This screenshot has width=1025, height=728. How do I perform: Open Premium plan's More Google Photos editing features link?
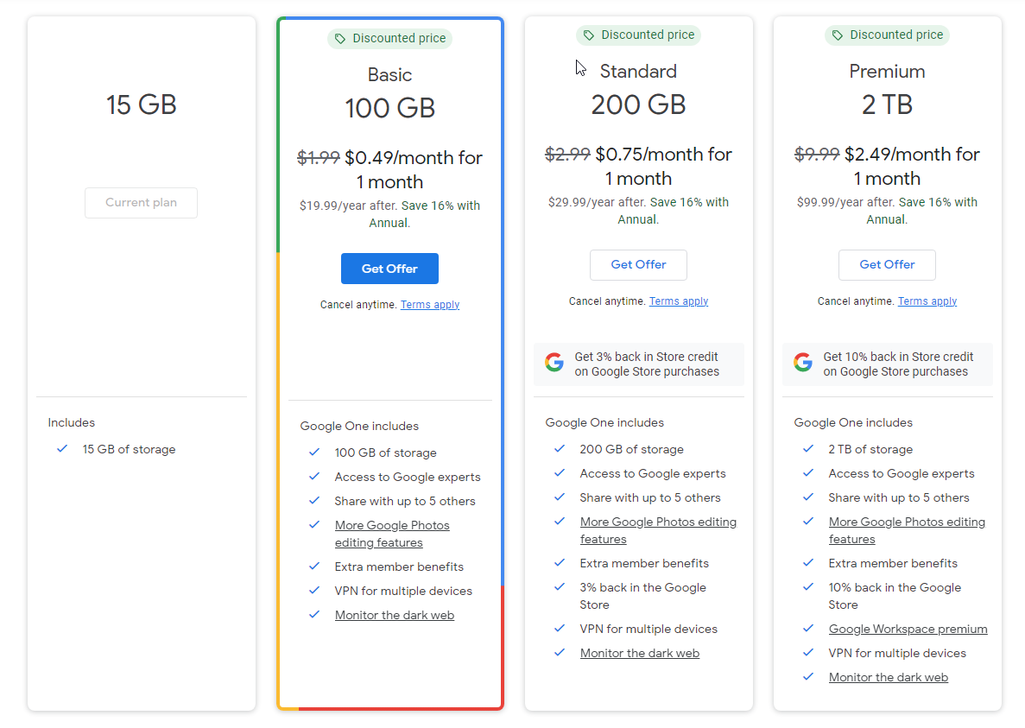coord(908,530)
